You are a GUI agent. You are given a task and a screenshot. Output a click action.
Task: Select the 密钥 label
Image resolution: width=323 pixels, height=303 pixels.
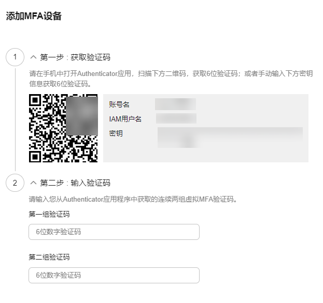tap(116, 133)
